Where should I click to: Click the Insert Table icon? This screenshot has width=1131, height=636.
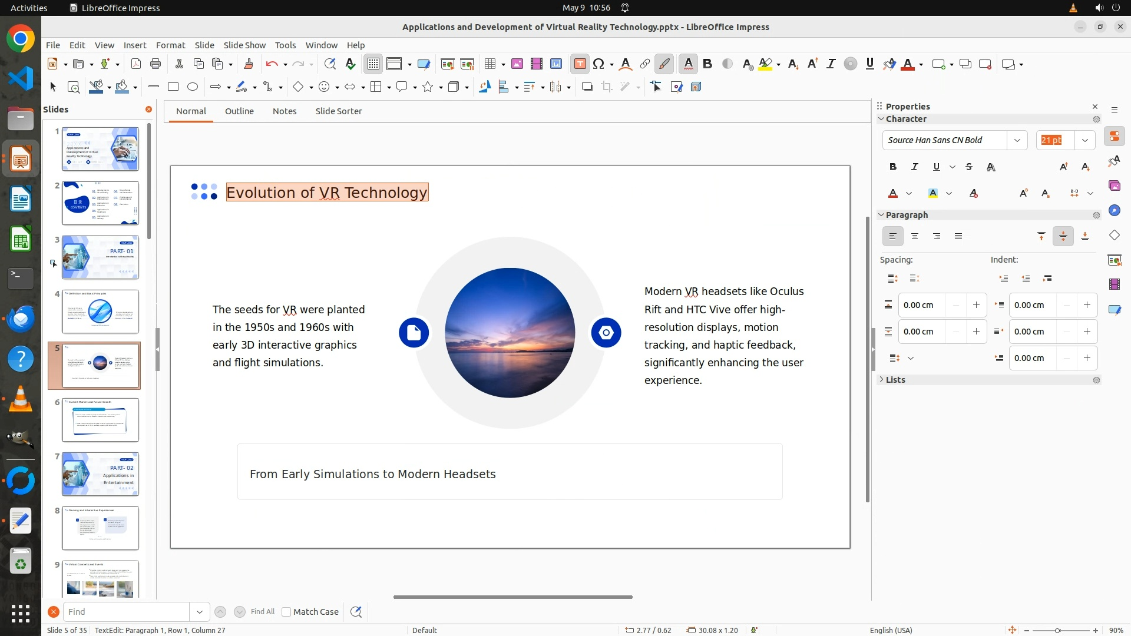tap(490, 64)
